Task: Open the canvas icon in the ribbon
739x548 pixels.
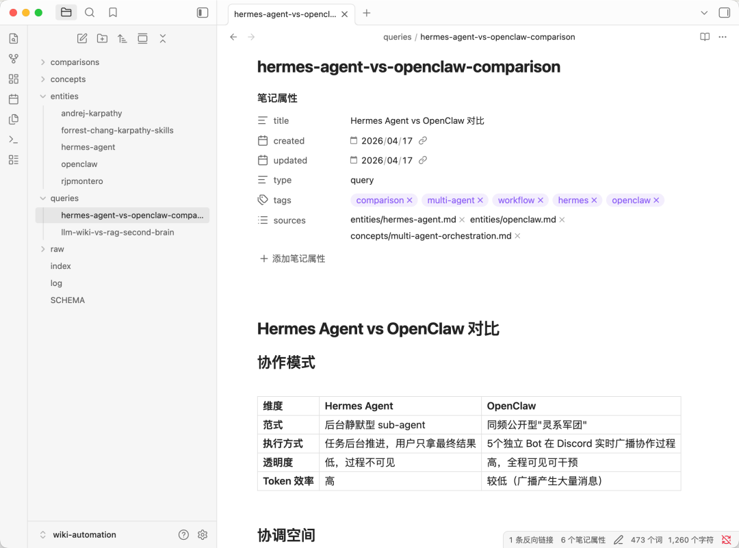Action: pos(14,79)
